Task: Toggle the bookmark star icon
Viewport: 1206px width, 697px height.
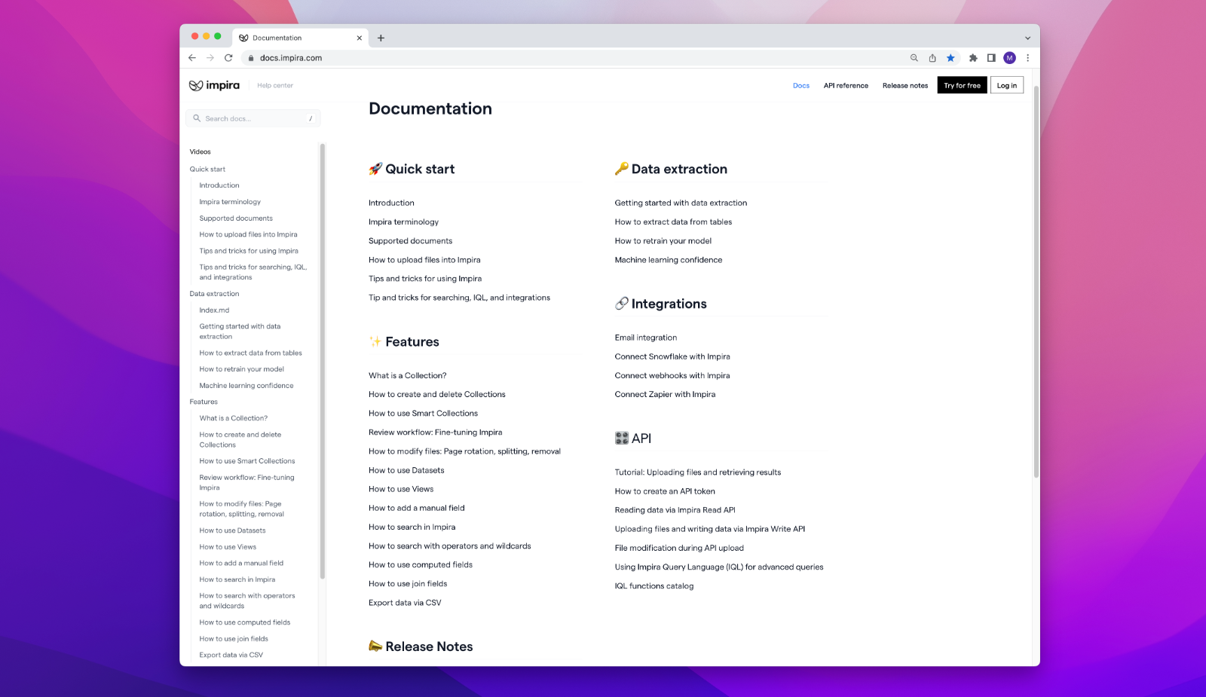Action: (950, 58)
